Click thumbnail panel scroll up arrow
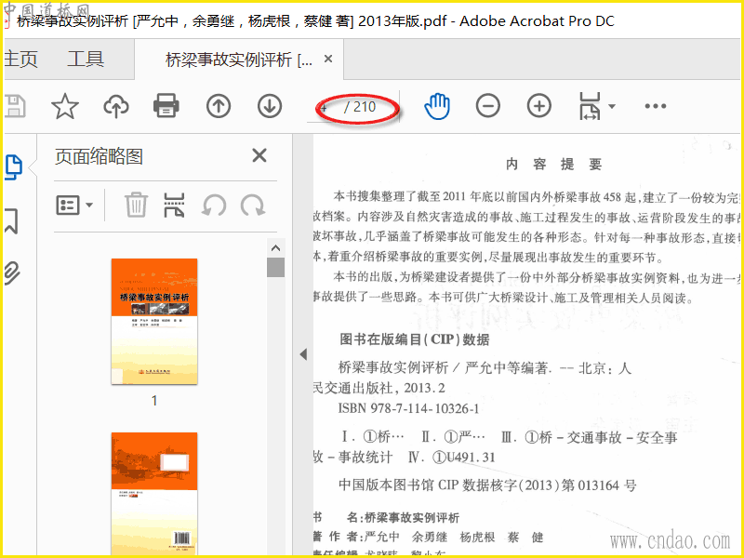Screen dimensions: 744x558 (275, 247)
